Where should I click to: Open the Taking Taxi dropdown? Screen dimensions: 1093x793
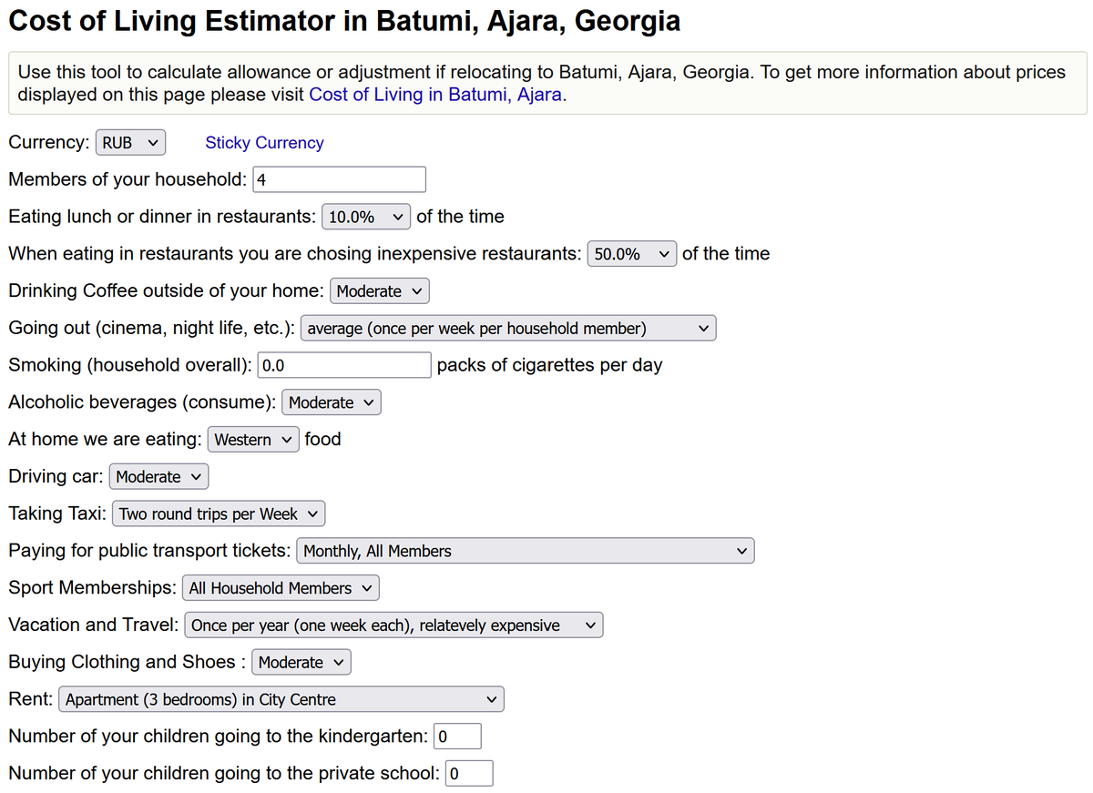[x=219, y=514]
